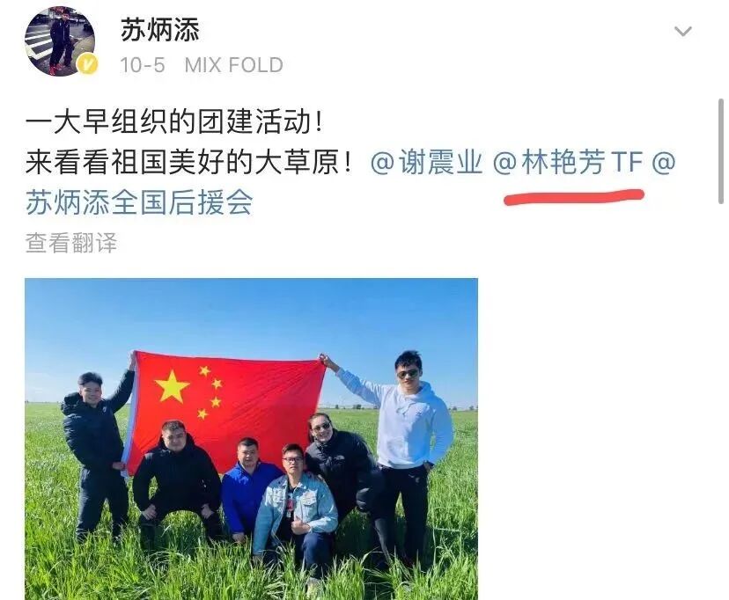Open 苏炳添's profile avatar
The height and width of the screenshot is (600, 729).
pyautogui.click(x=60, y=40)
